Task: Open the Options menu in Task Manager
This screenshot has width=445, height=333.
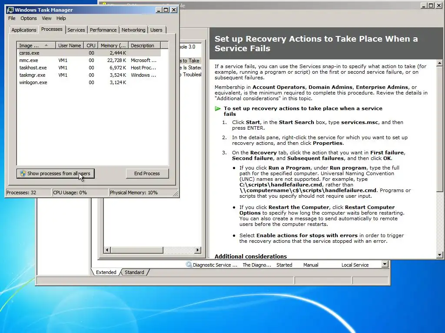Action: coord(28,18)
